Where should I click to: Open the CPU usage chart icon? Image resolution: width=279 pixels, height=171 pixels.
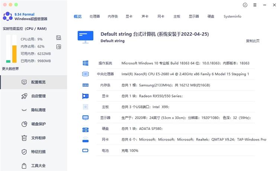click(58, 37)
